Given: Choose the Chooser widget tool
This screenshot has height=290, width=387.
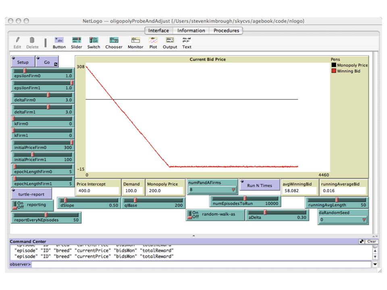Looking at the screenshot, I should pos(114,43).
